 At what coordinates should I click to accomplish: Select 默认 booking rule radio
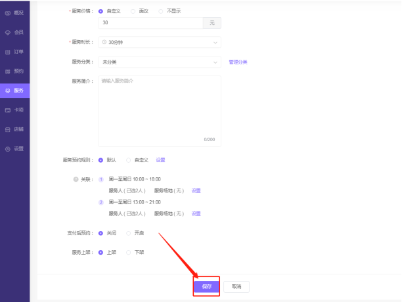coord(100,160)
